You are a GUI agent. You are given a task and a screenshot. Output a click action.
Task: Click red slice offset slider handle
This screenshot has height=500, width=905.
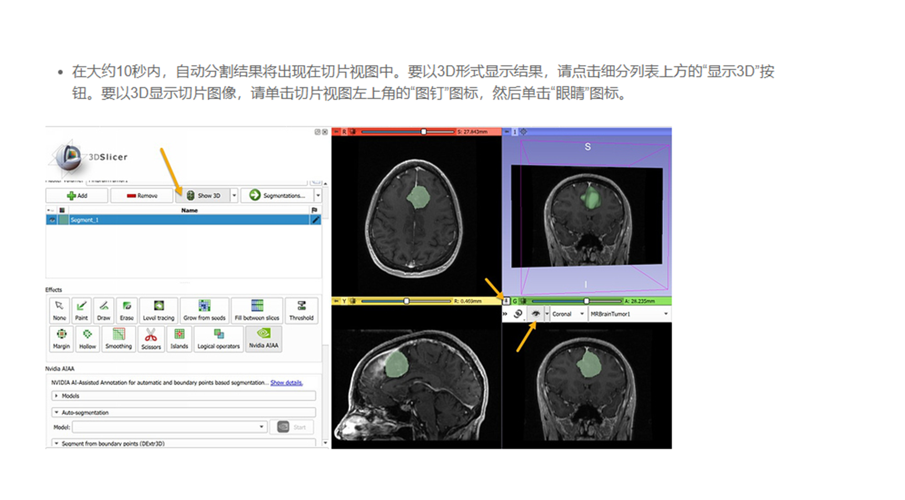(x=424, y=132)
